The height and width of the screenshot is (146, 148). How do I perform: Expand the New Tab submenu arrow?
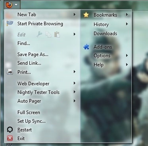tap(75, 14)
